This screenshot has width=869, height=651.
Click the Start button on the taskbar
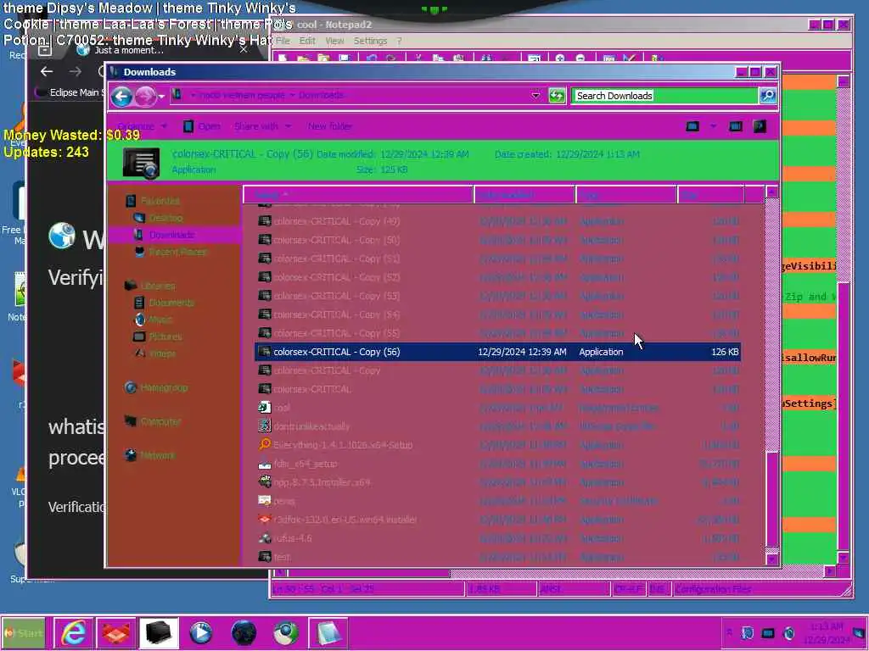tap(23, 632)
